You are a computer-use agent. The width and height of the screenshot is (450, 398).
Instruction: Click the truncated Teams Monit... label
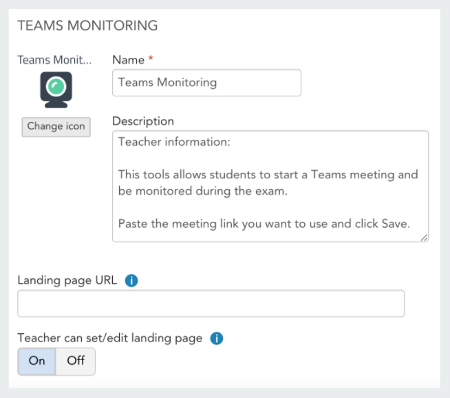(54, 60)
